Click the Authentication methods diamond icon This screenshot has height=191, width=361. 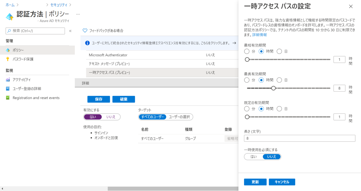pyautogui.click(x=10, y=17)
